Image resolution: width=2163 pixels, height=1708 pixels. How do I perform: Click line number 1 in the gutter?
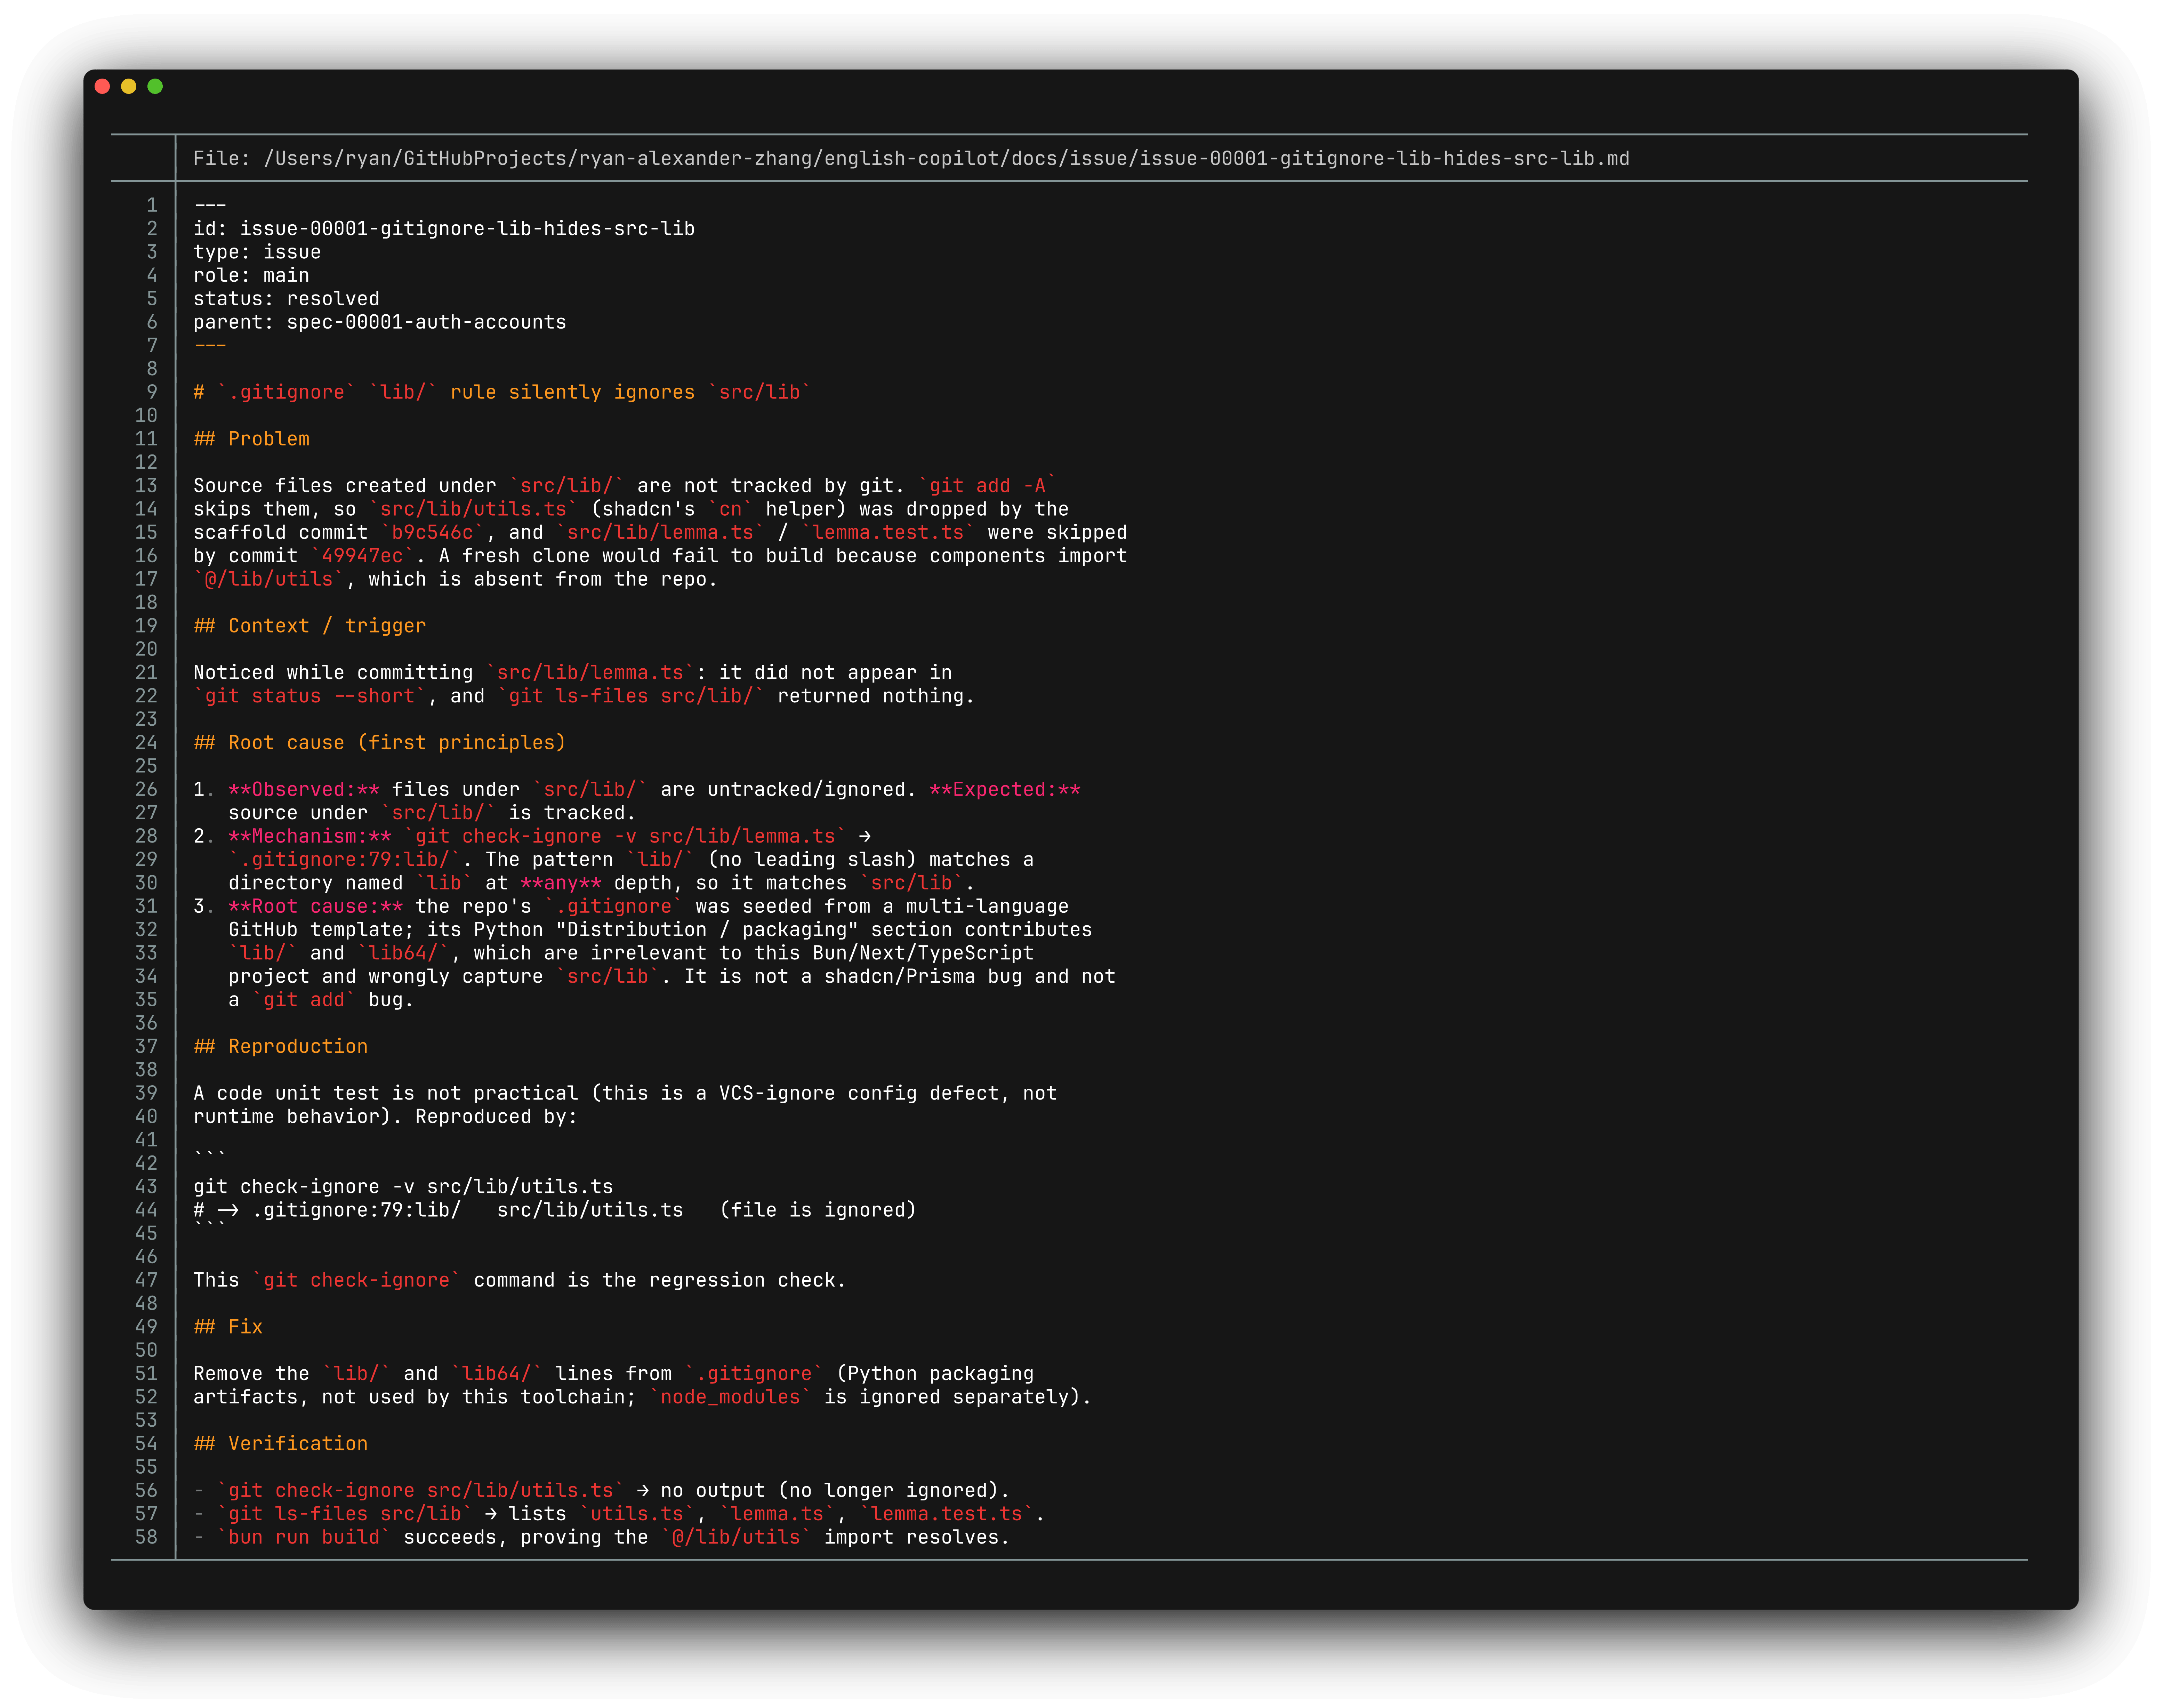click(x=152, y=205)
